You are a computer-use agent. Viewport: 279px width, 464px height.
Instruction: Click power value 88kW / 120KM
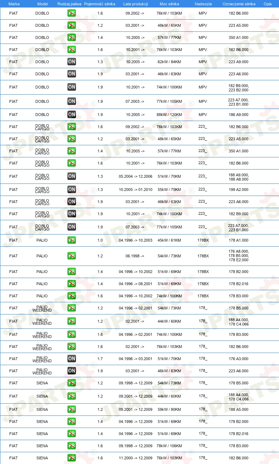tap(169, 115)
